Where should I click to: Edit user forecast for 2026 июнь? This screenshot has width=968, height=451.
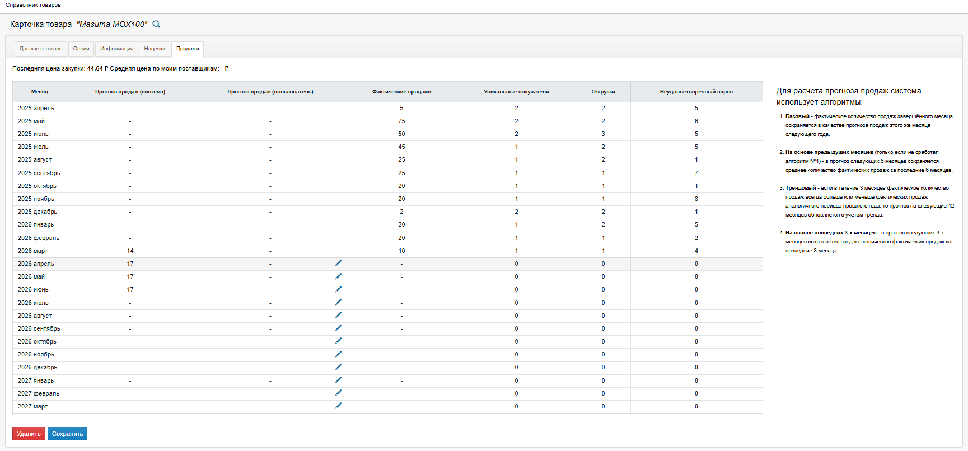point(338,289)
